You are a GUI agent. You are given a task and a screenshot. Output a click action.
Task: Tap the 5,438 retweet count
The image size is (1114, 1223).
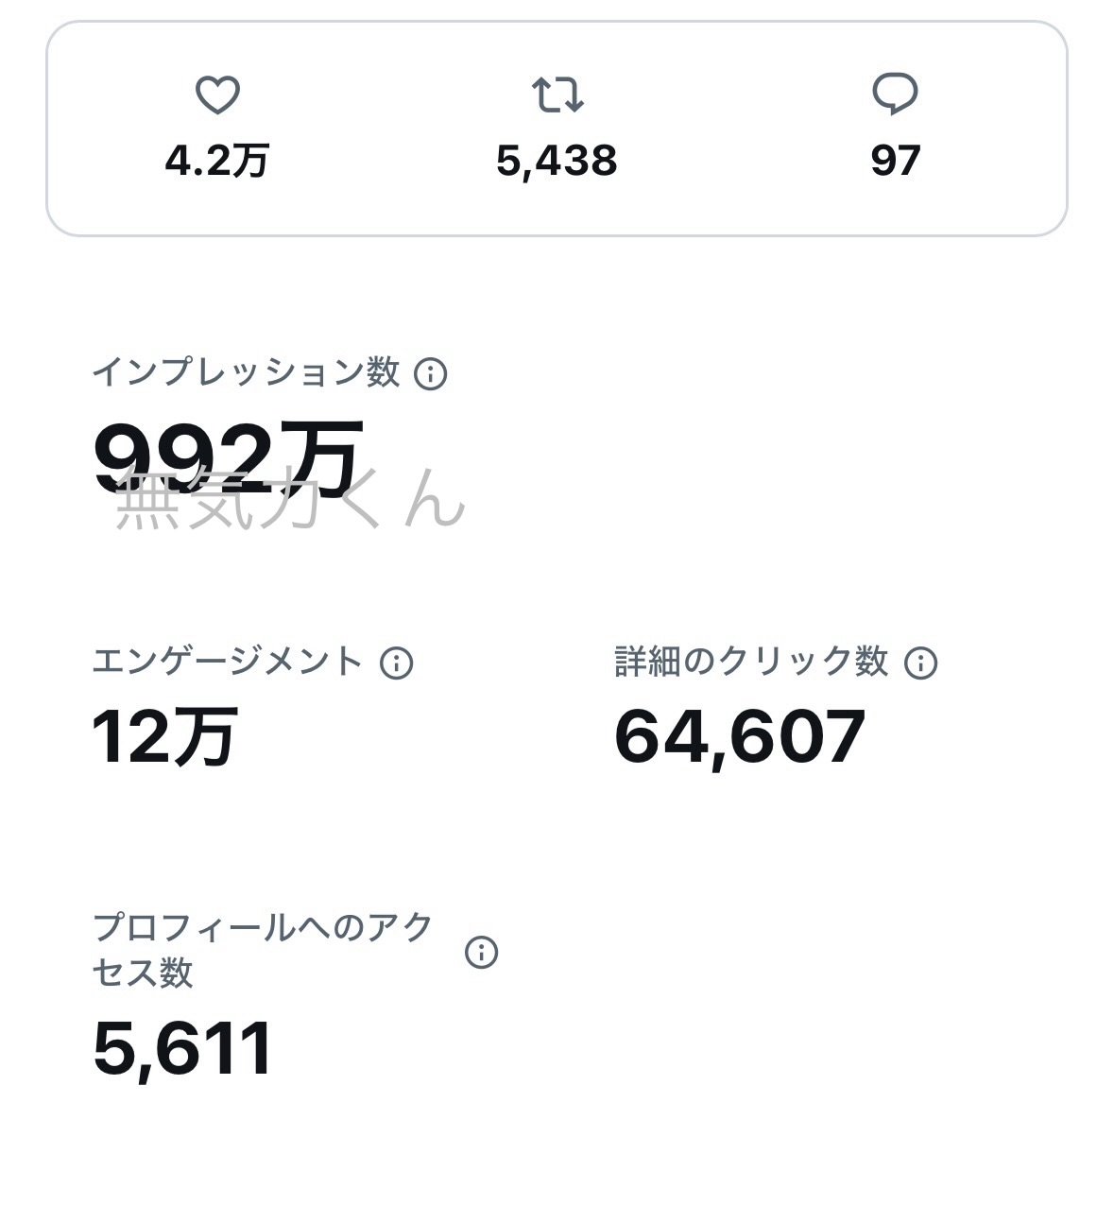557,162
